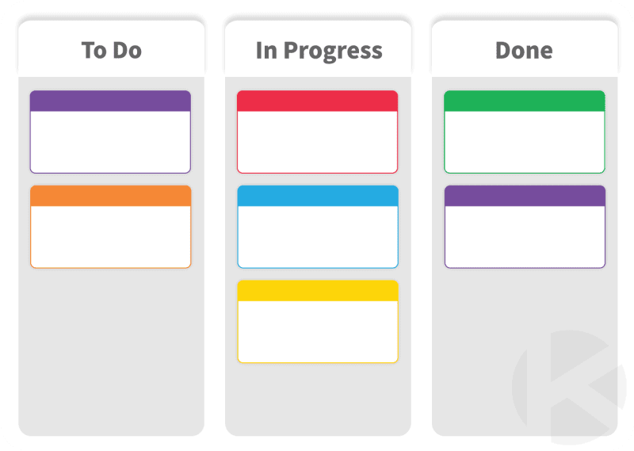Select white body of the blue card
The height and width of the screenshot is (451, 634).
tap(318, 236)
